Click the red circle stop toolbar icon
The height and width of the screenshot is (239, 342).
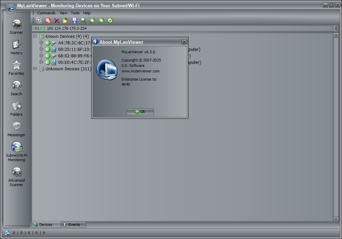point(48,20)
